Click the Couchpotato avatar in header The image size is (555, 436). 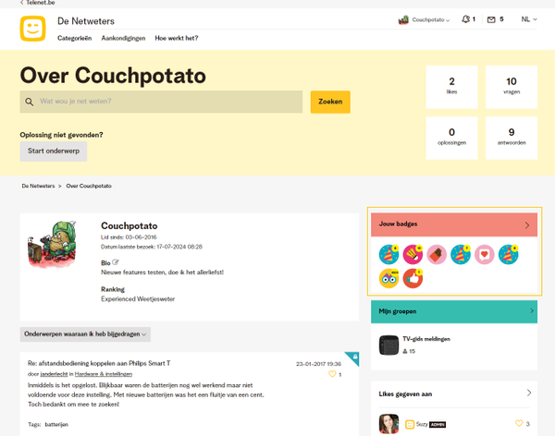pos(403,19)
